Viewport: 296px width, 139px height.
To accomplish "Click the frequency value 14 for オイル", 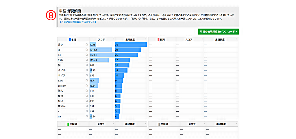I will pos(117,70).
